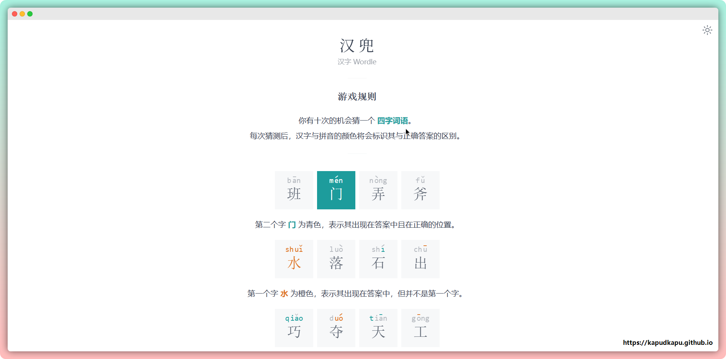The image size is (726, 359).
Task: Click the 弄 tile with nòng pinyin
Action: click(x=378, y=190)
